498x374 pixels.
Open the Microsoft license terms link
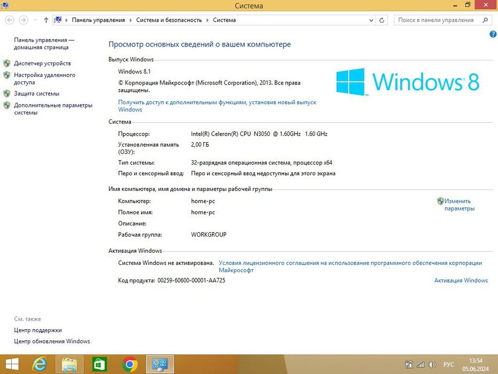pos(350,267)
